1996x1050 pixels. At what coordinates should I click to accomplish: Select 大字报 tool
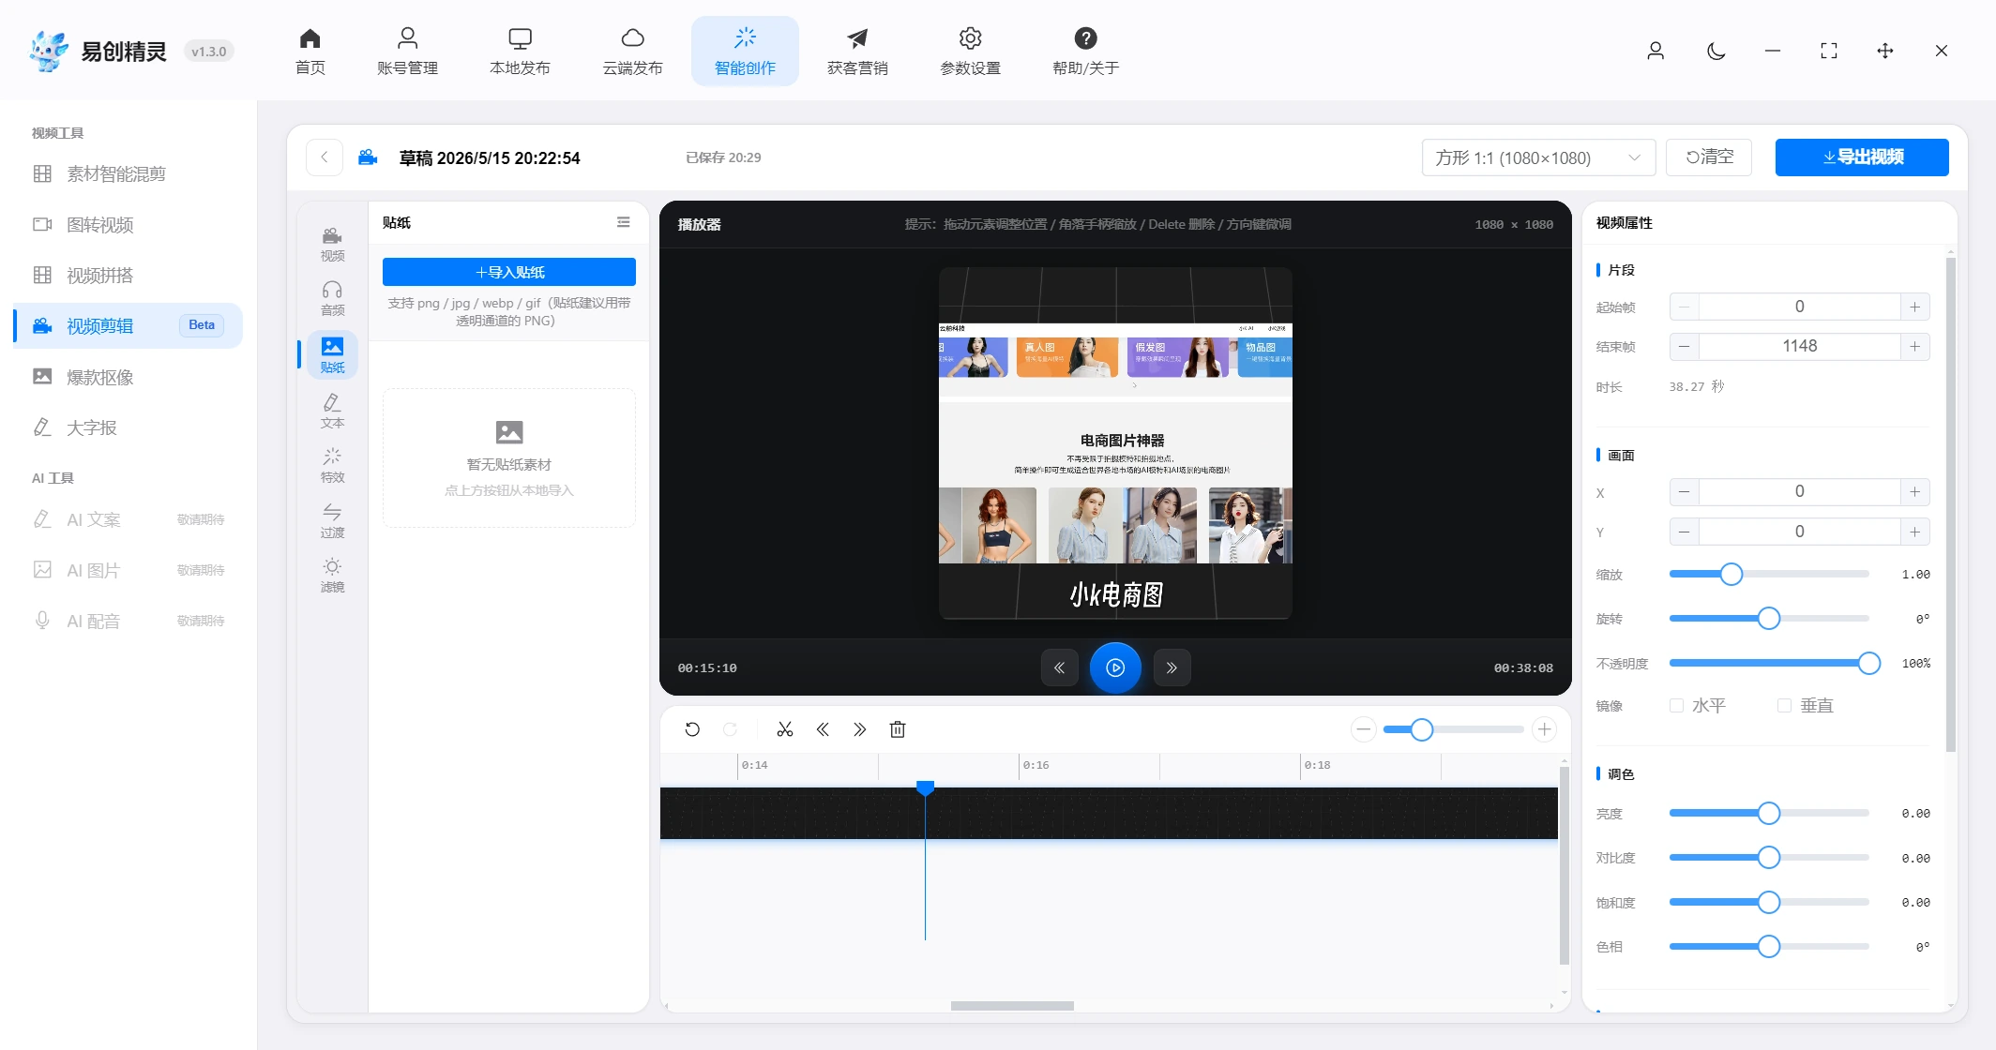point(129,427)
